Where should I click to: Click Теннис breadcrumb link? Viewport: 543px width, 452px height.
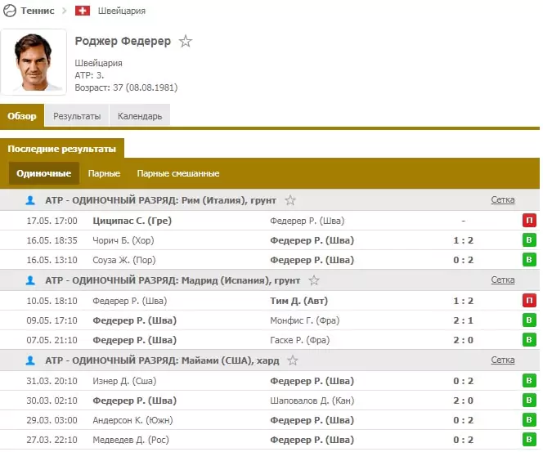point(38,11)
